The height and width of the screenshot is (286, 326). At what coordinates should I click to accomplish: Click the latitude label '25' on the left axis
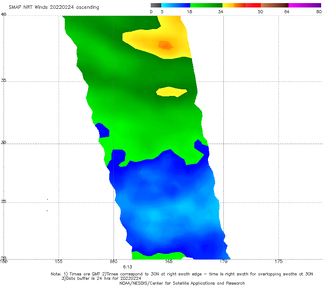(4, 201)
